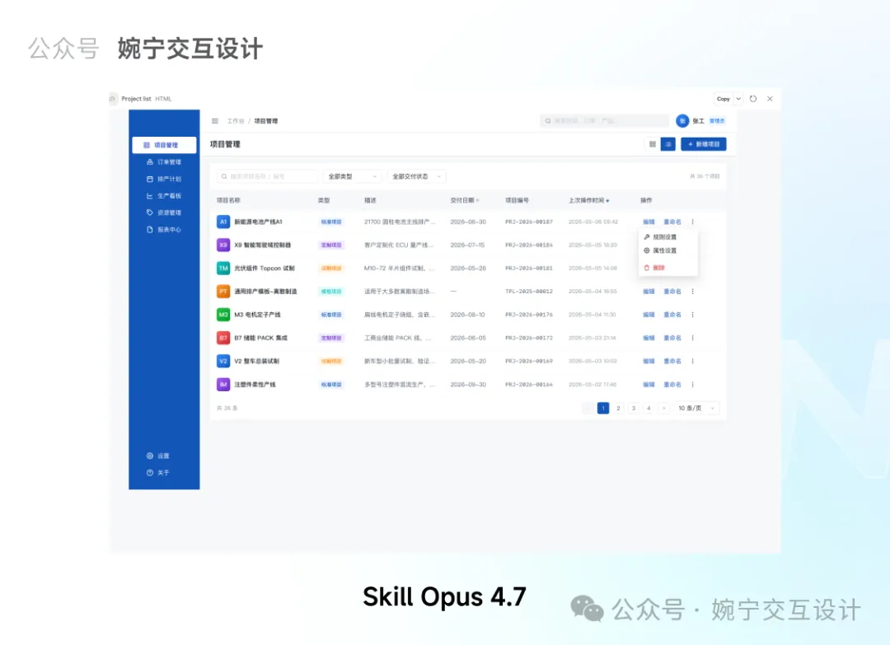Viewport: 890px width, 645px height.
Task: Click 编辑 for 注塑件柔性产线
Action: point(649,385)
